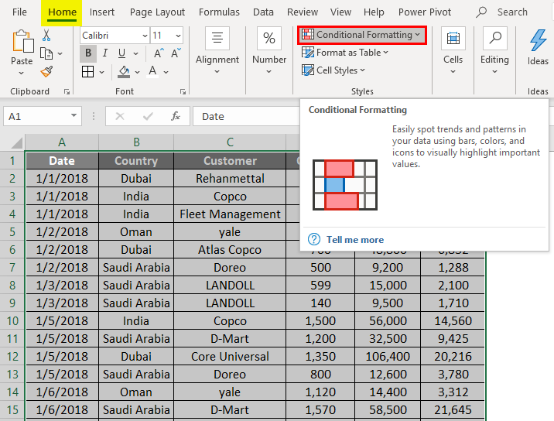Select cell with value 106,400
This screenshot has width=554, height=421.
click(x=388, y=356)
